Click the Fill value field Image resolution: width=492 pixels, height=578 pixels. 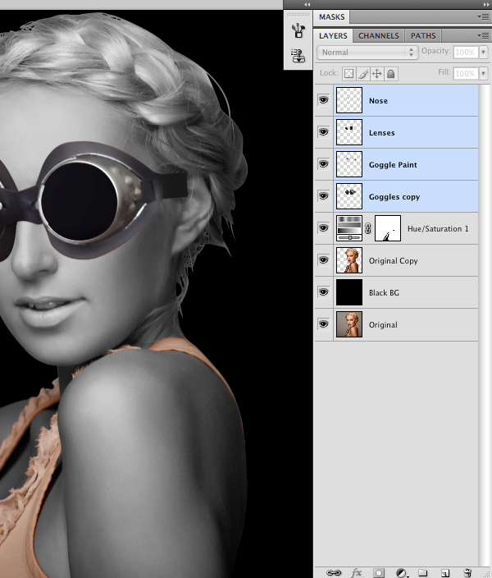[x=466, y=73]
